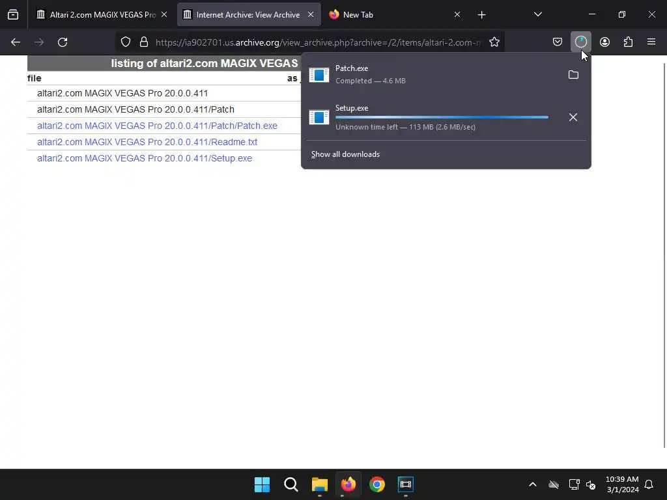Click the 'file' column header
Viewport: 667px width, 500px height.
point(34,78)
